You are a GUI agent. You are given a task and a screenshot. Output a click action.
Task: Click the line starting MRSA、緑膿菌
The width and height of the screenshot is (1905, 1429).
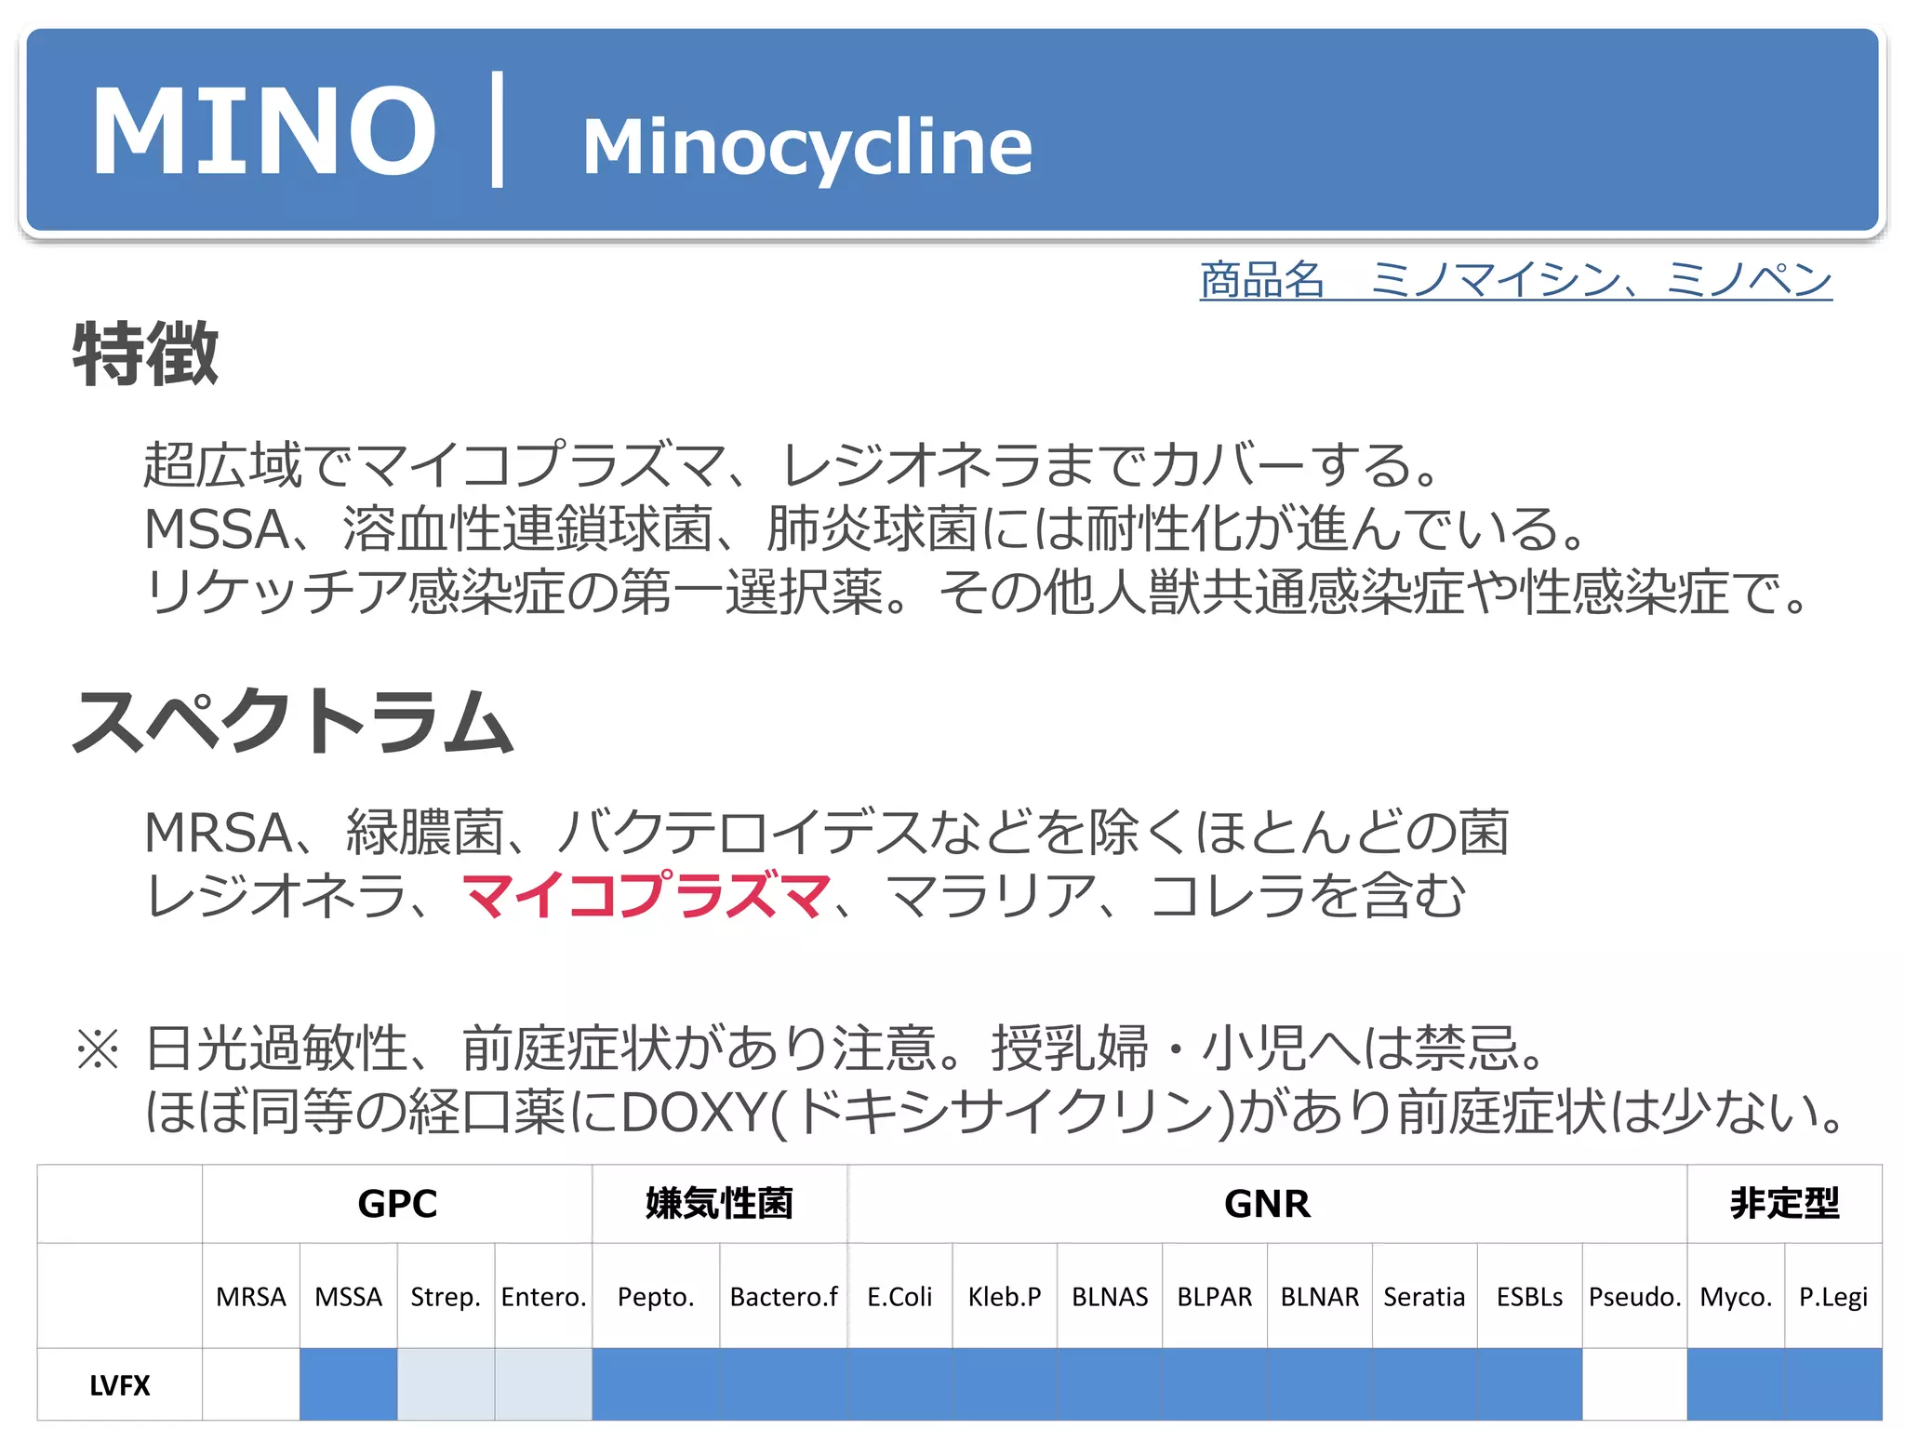pyautogui.click(x=827, y=832)
